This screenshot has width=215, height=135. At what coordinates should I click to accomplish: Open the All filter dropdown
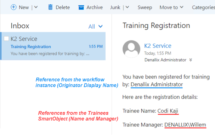coord(95,26)
